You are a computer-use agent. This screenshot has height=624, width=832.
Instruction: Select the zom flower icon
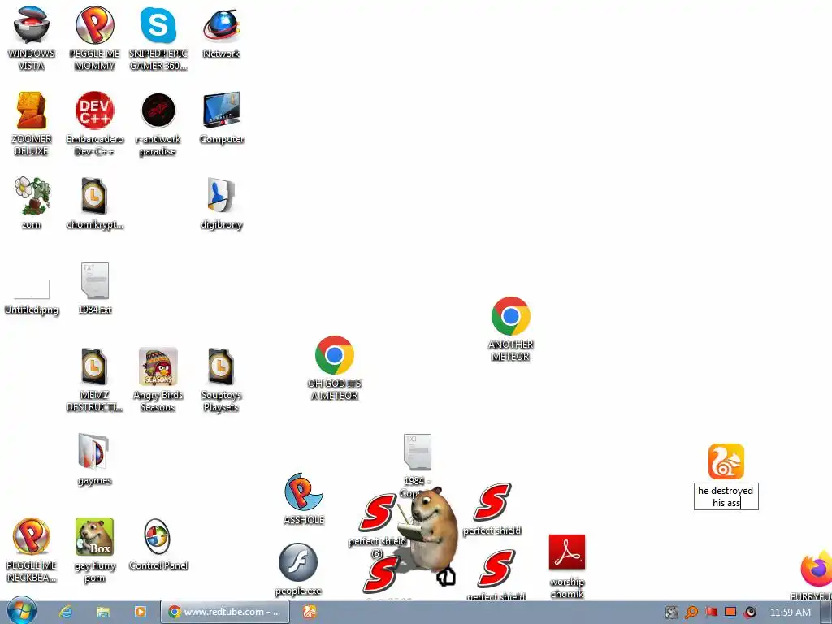(32, 195)
